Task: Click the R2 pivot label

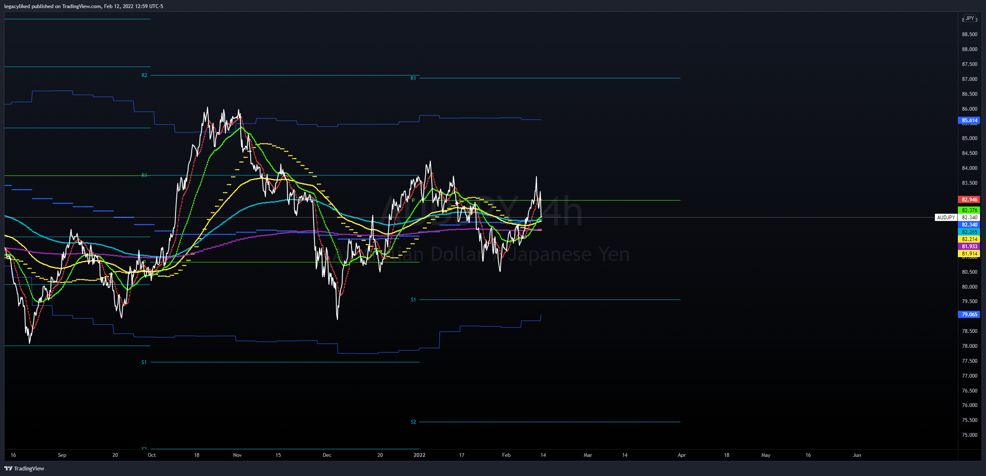Action: pos(144,75)
